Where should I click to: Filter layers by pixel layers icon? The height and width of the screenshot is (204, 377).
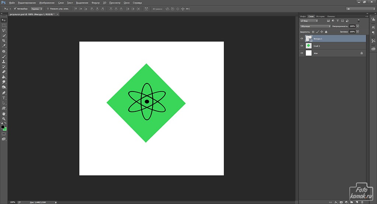click(x=328, y=21)
